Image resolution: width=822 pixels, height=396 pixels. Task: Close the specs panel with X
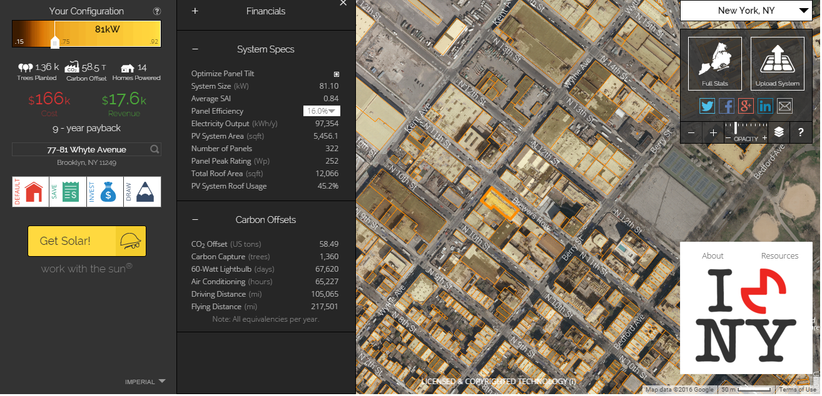tap(343, 3)
